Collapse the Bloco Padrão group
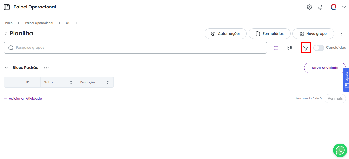Screen dimensions: 349x159 (7, 68)
